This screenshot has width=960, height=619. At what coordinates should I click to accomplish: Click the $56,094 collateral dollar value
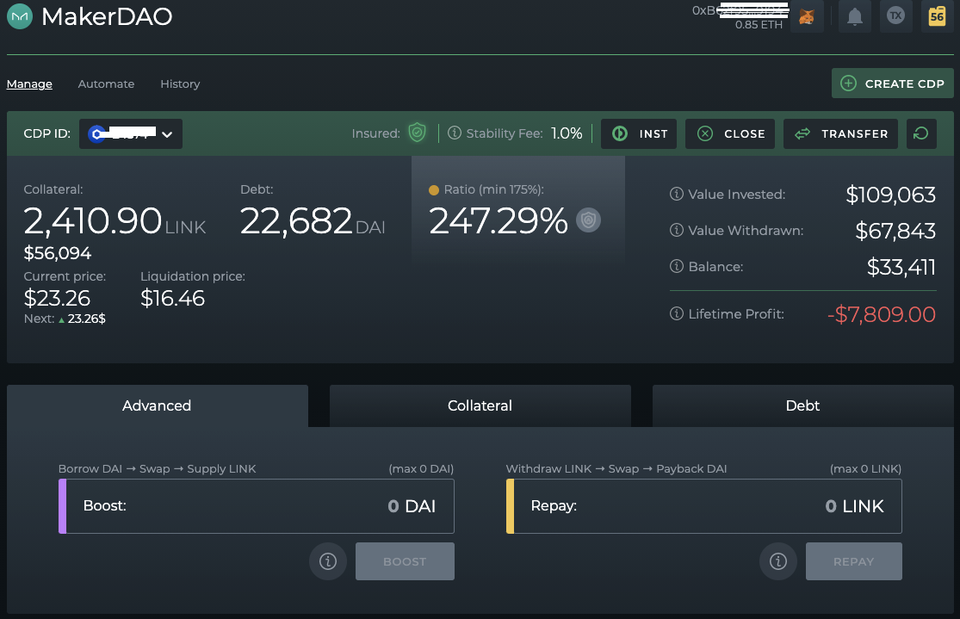click(58, 253)
